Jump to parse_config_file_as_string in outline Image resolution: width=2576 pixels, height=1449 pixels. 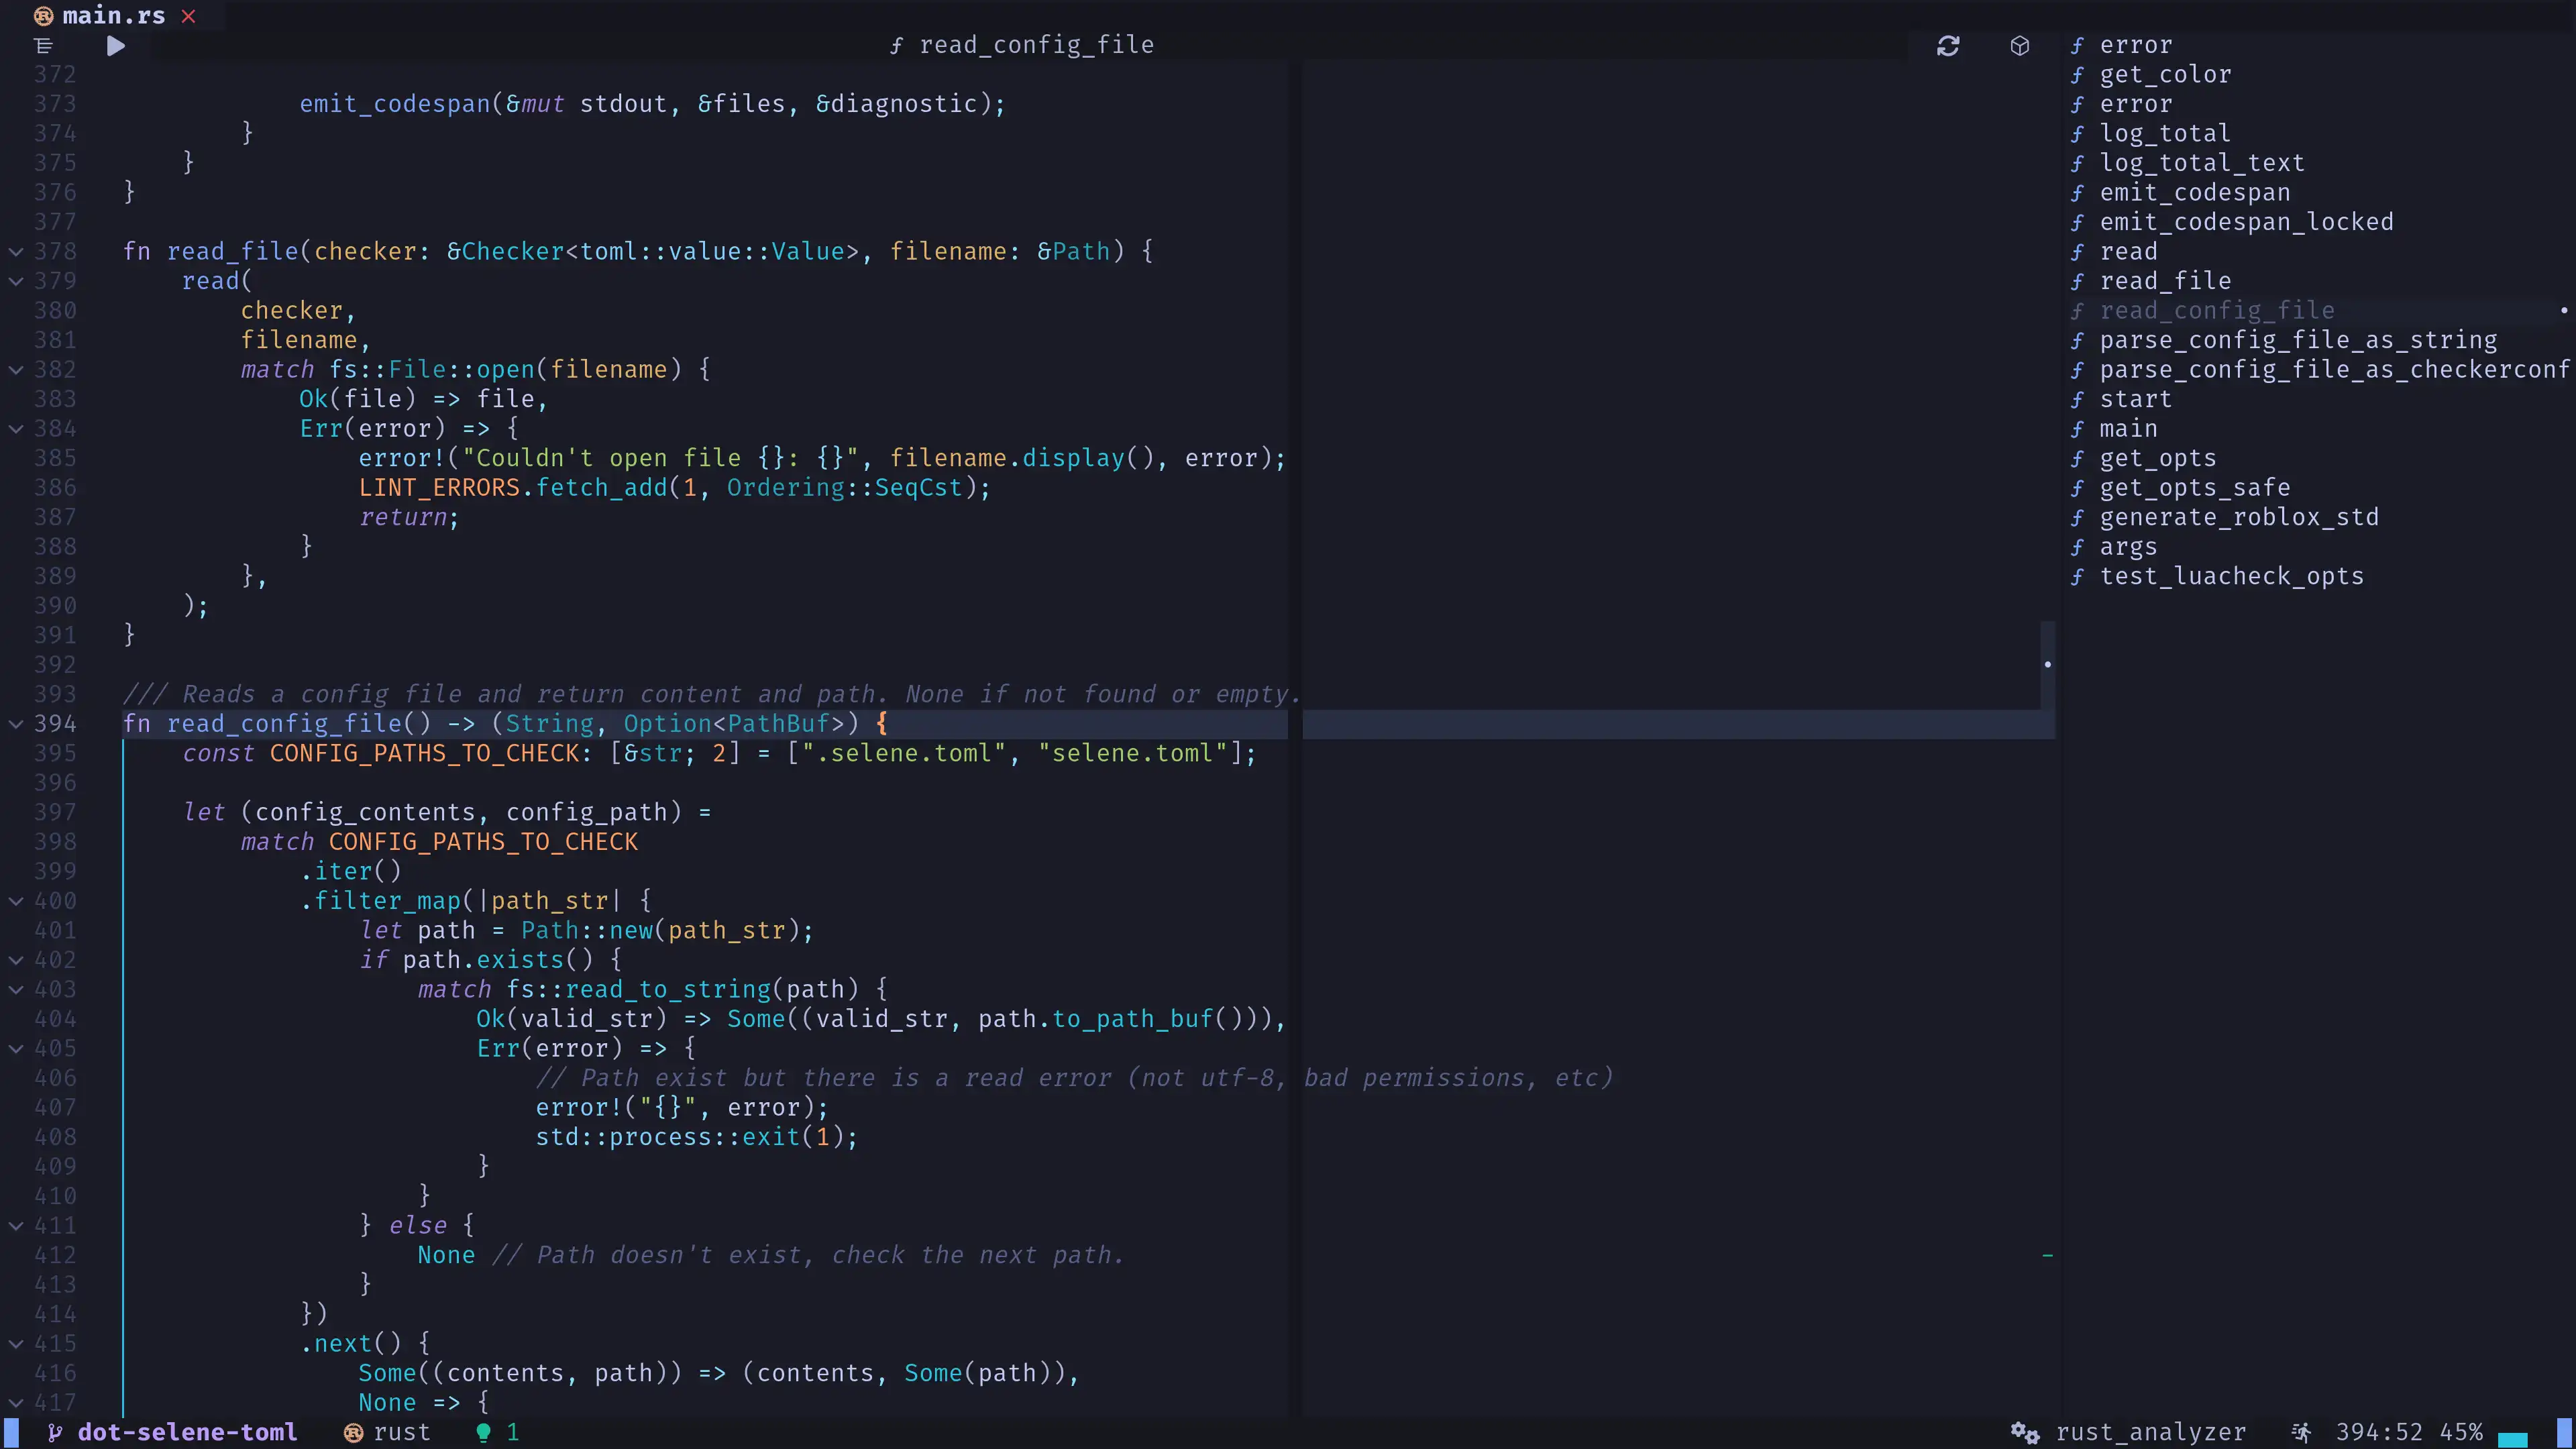coord(2298,340)
